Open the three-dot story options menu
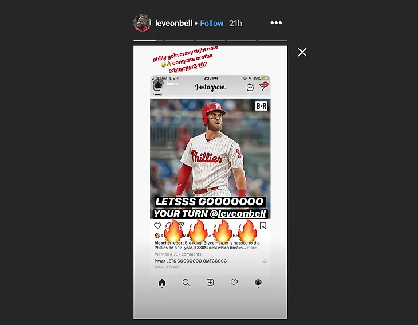Image resolution: width=418 pixels, height=325 pixels. point(276,23)
